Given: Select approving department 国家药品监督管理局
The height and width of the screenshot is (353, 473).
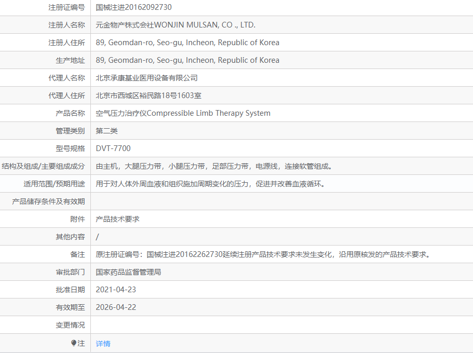Looking at the screenshot, I should 128,272.
